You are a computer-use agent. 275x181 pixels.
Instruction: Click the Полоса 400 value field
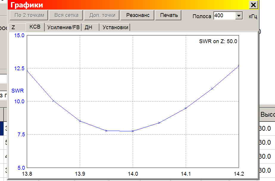point(224,15)
